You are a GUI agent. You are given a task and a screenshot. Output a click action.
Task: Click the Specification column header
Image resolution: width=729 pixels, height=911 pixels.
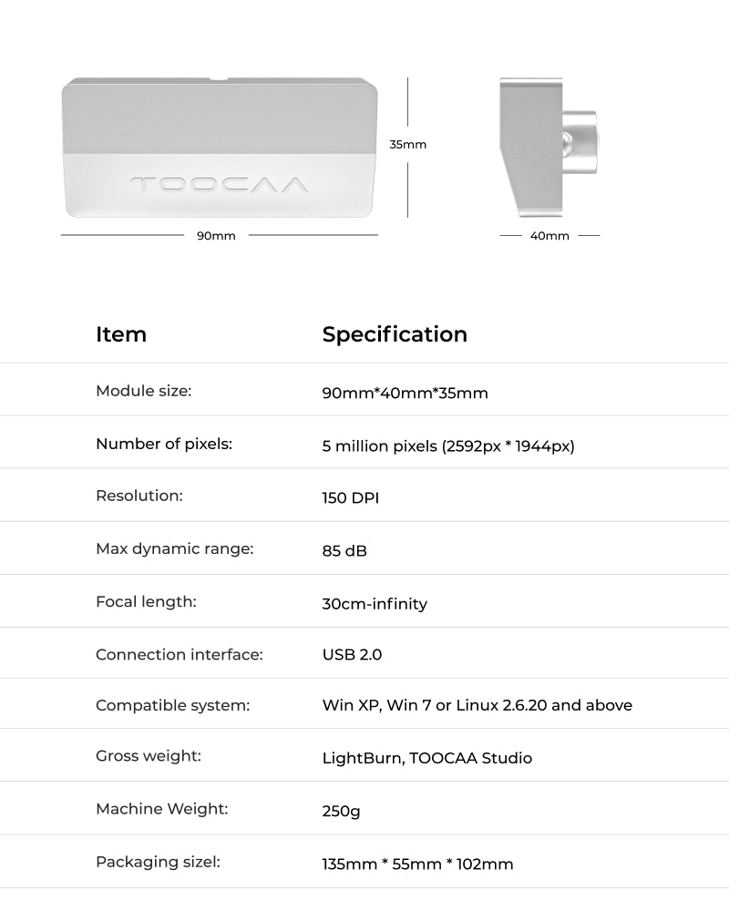(395, 334)
